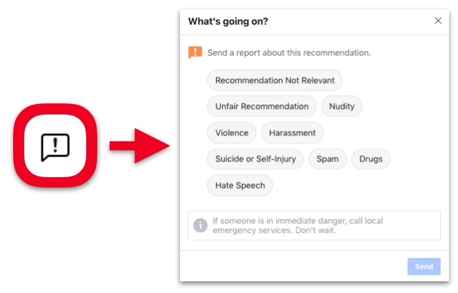Click the Send a report about this recommendation text
The width and height of the screenshot is (458, 293).
(289, 53)
